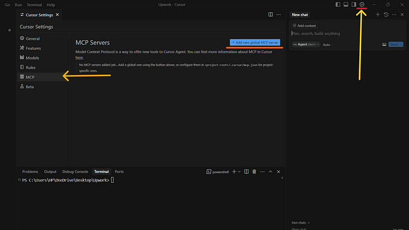Toggle bottom panel layout icon
The height and width of the screenshot is (230, 409).
(346, 5)
